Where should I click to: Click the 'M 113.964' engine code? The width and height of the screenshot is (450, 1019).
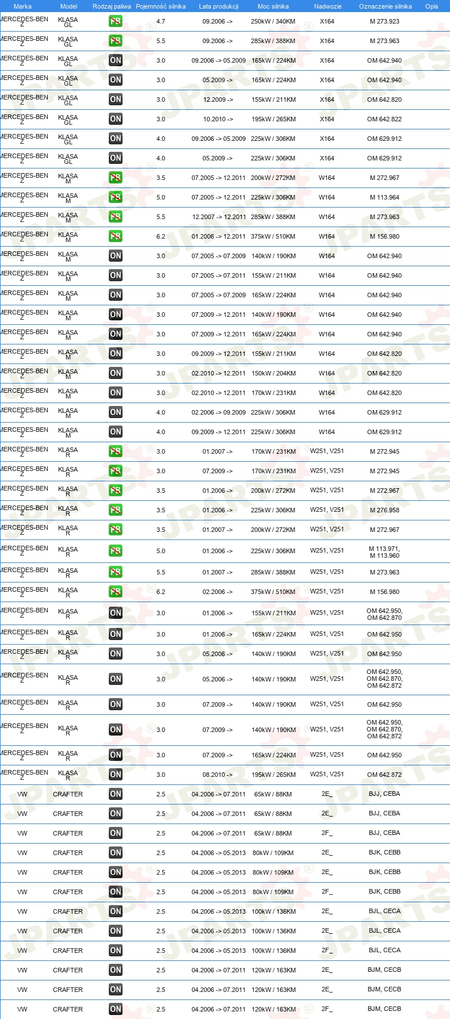pos(385,197)
